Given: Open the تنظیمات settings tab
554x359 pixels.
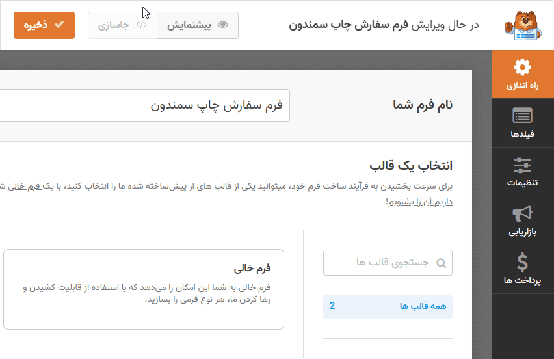Looking at the screenshot, I should (x=523, y=172).
